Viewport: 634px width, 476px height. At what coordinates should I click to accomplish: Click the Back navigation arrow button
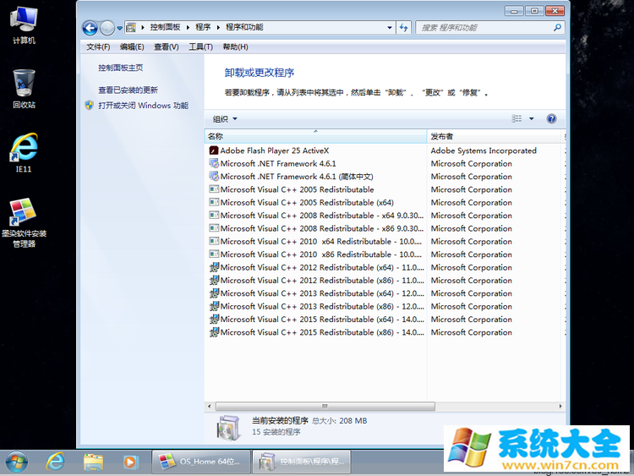point(90,28)
